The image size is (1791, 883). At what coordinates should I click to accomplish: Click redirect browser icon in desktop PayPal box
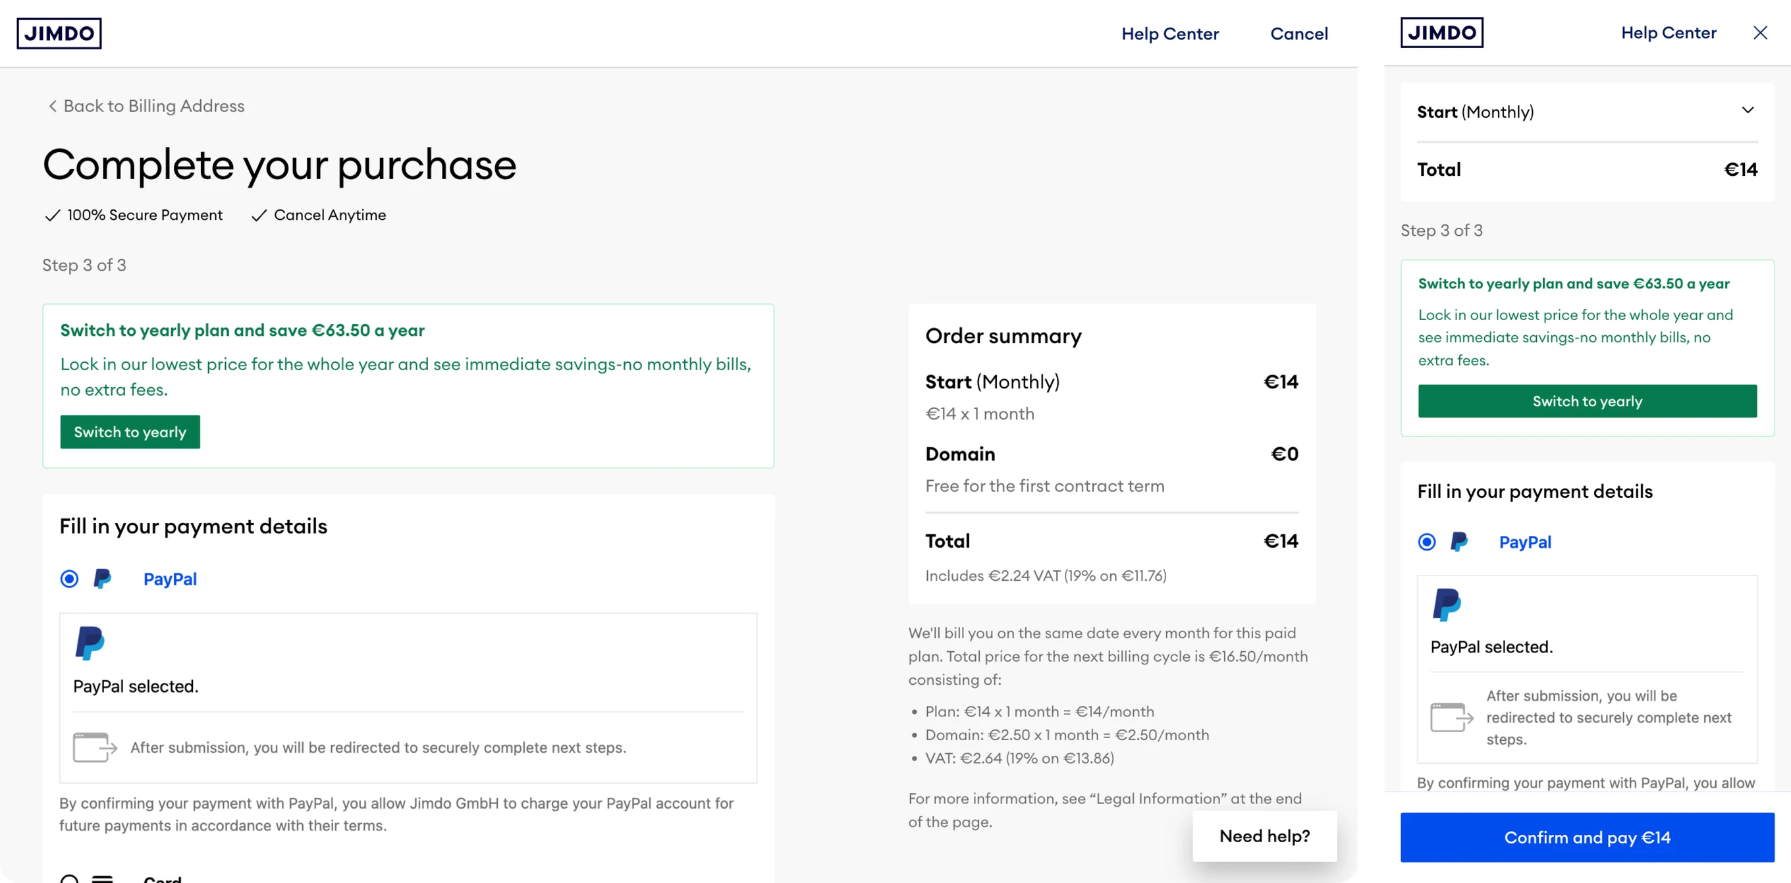point(95,747)
